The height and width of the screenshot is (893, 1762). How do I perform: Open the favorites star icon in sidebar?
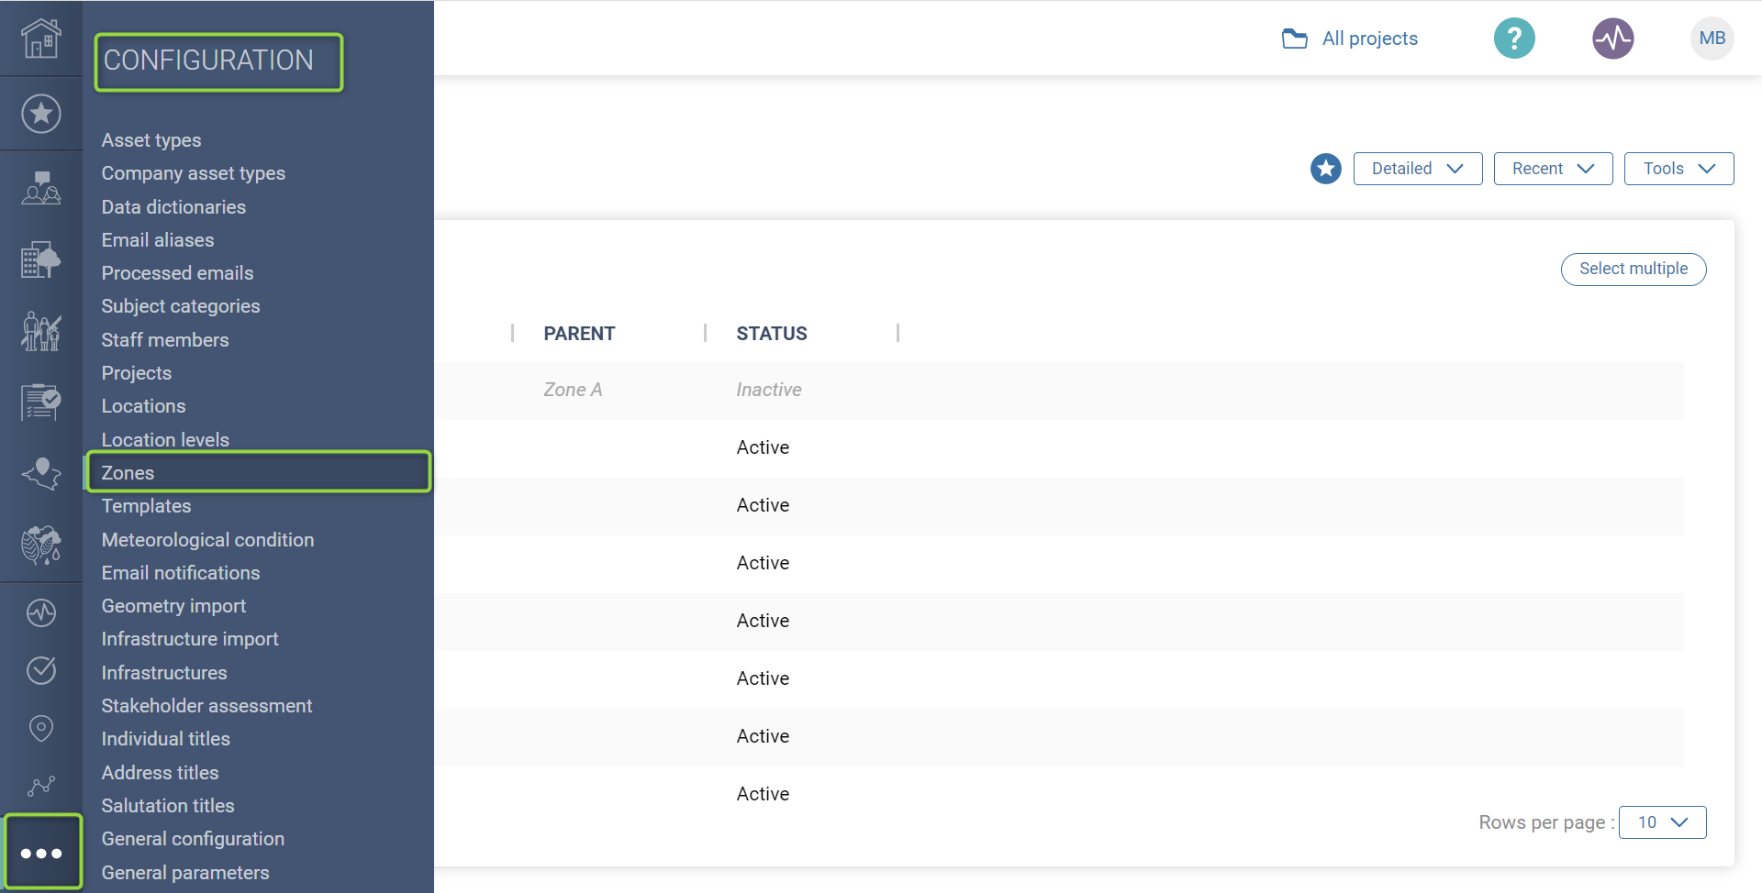tap(41, 114)
